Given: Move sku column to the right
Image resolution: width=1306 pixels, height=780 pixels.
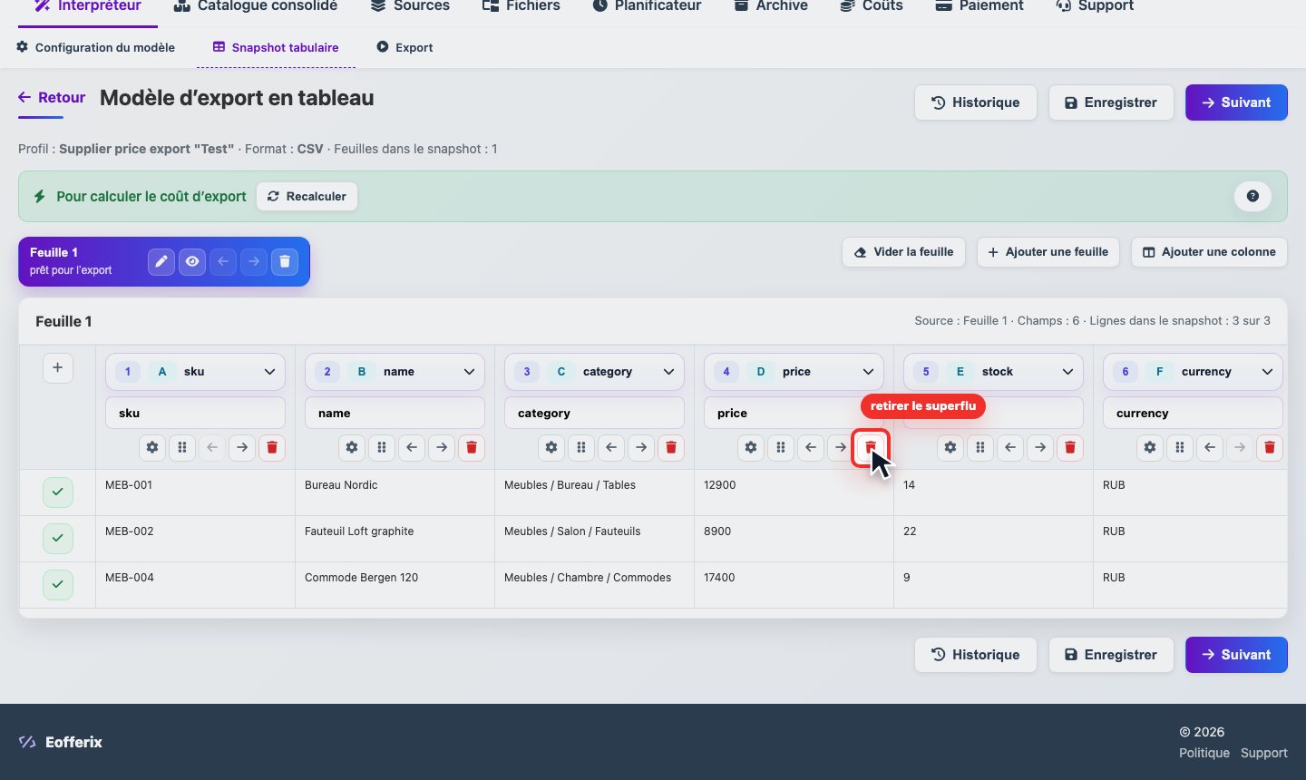Looking at the screenshot, I should click(x=242, y=447).
